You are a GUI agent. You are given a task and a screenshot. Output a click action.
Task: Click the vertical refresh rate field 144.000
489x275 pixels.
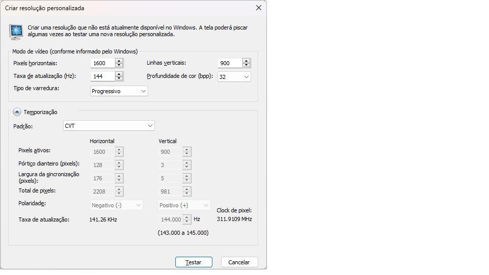[x=170, y=219]
